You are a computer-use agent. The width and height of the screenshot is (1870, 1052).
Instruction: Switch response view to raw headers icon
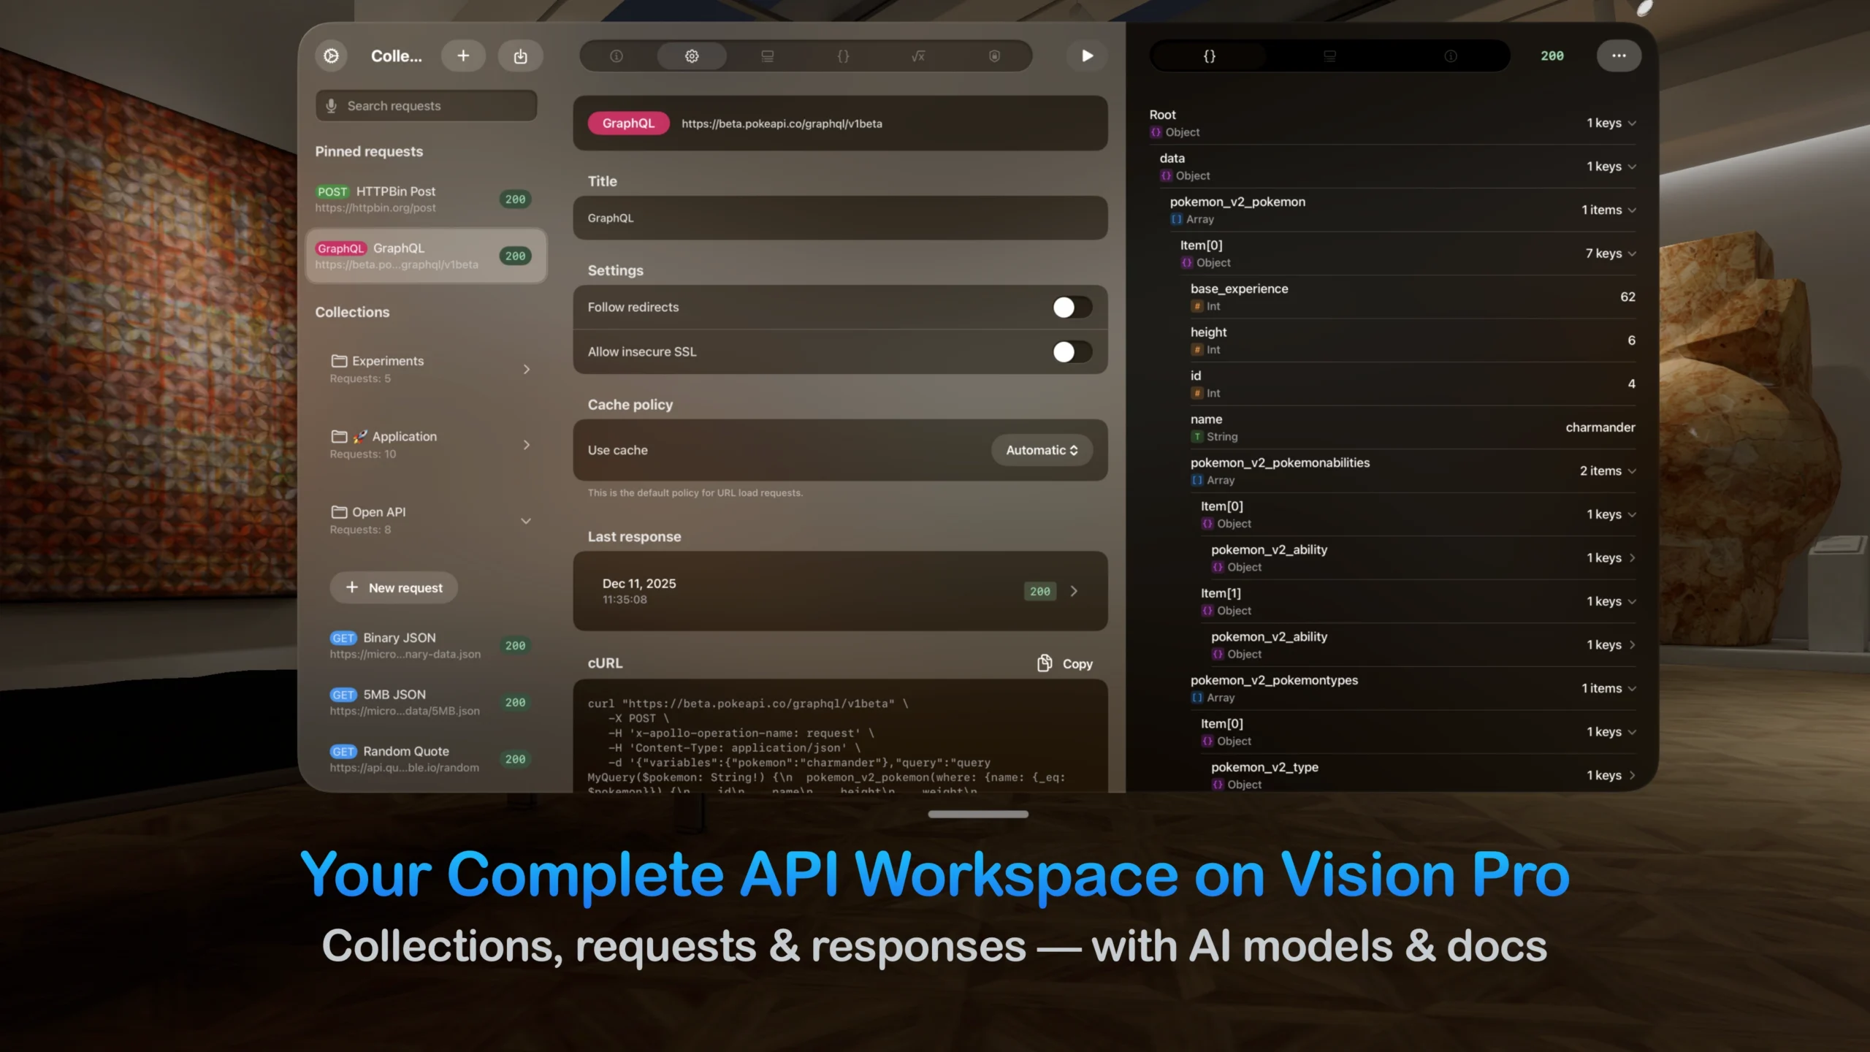(x=1329, y=56)
